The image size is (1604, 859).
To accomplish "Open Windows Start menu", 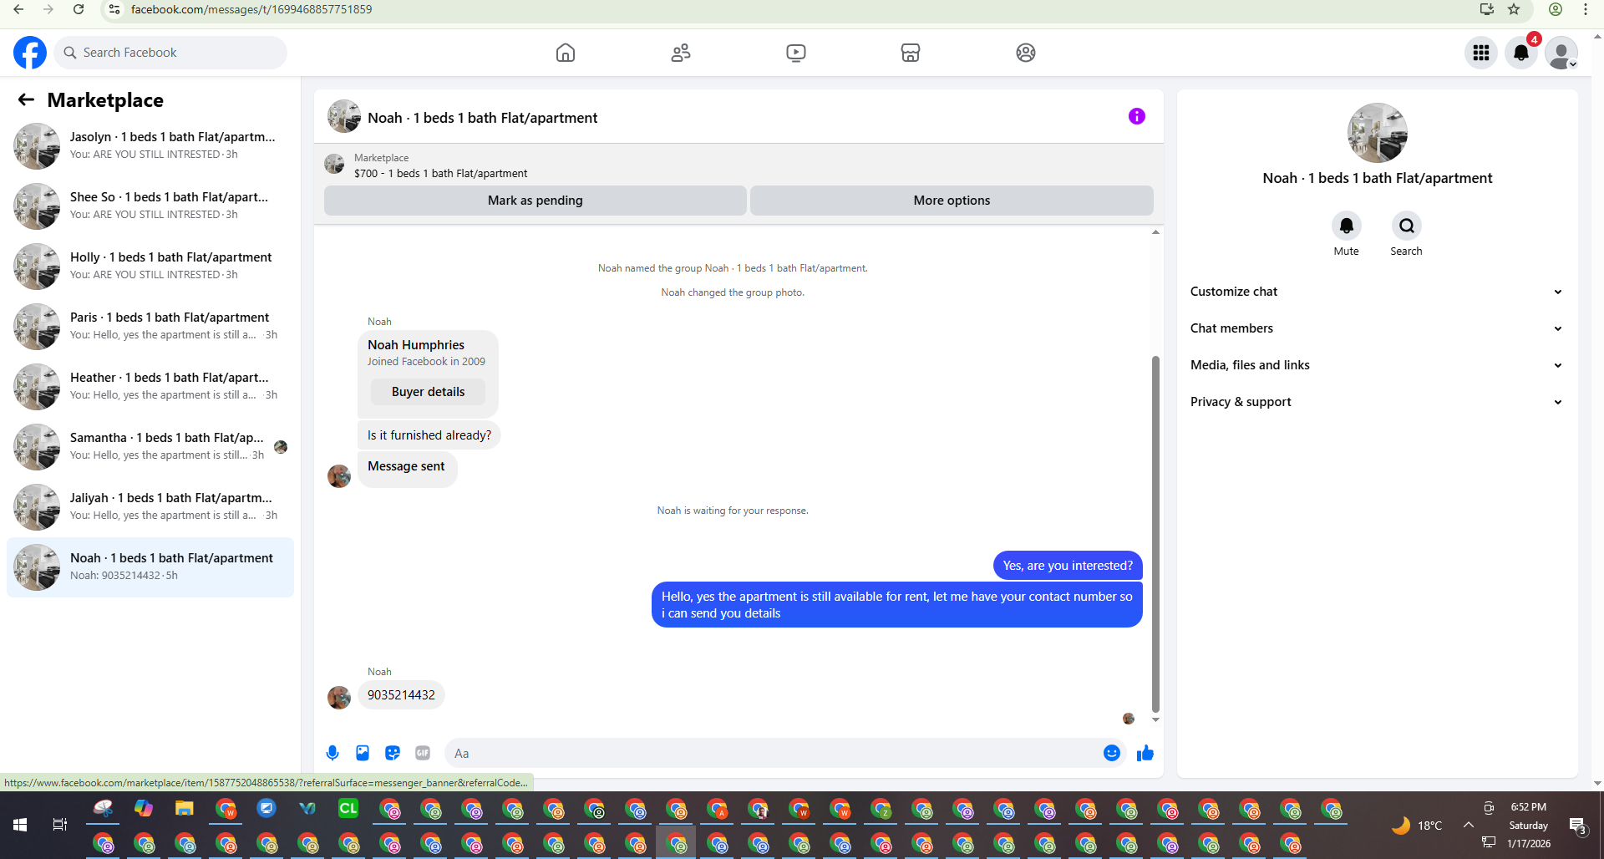I will coord(20,825).
